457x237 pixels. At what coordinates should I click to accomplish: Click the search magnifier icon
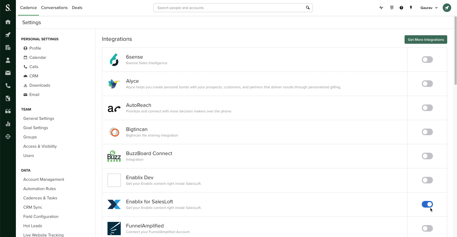(308, 8)
